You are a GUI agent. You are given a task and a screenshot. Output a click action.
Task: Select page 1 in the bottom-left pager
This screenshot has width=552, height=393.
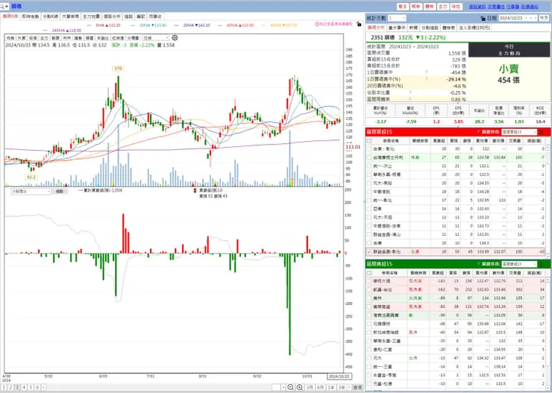[x=4, y=387]
